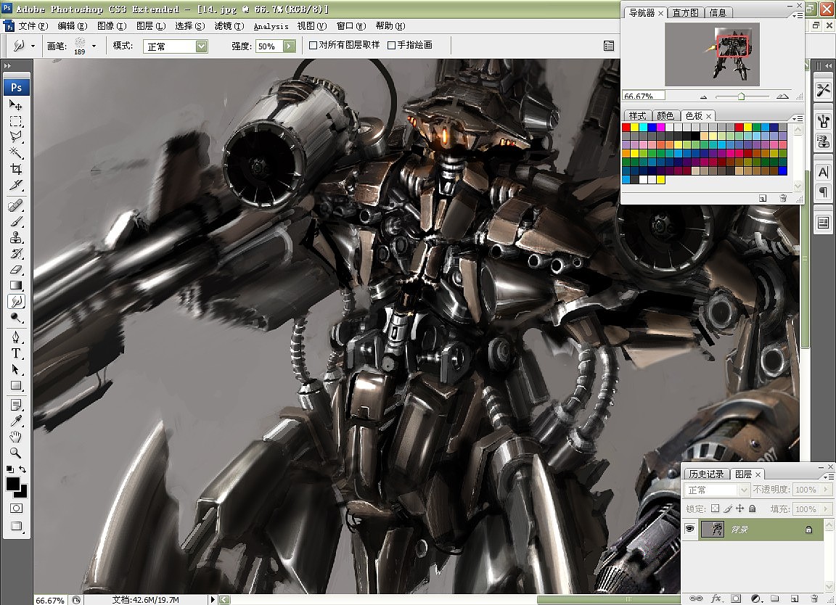This screenshot has height=605, width=836.
Task: Open the 不透明度 opacity arrow
Action: pyautogui.click(x=826, y=490)
